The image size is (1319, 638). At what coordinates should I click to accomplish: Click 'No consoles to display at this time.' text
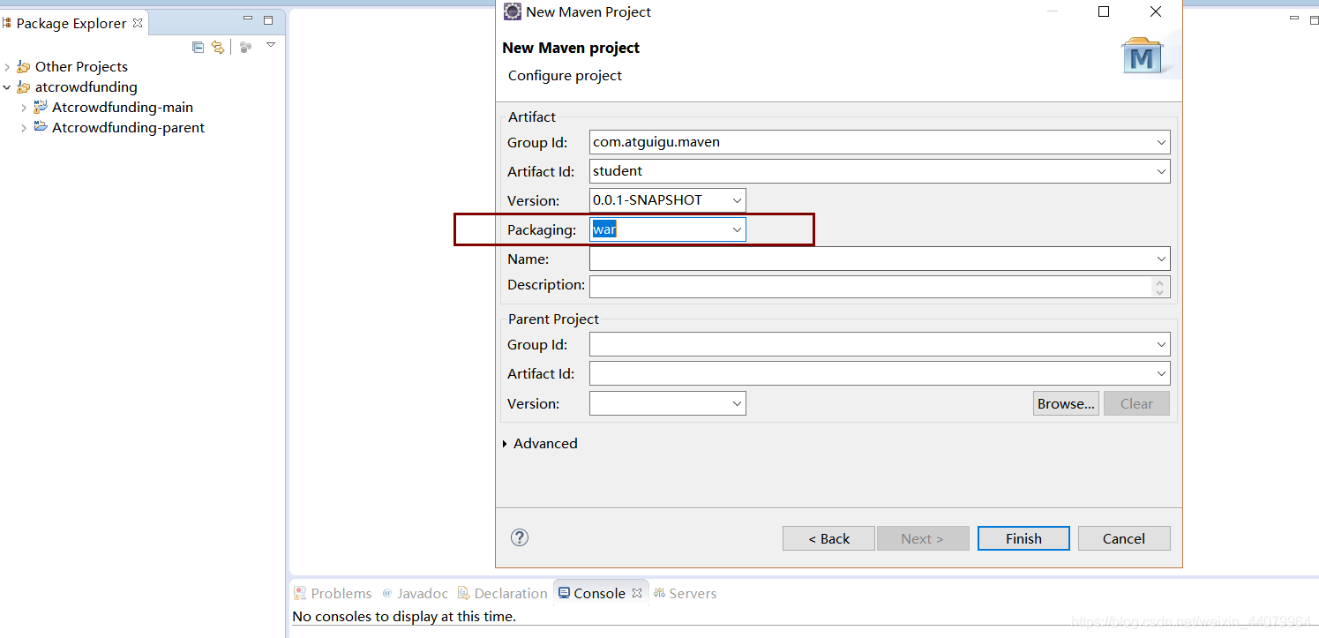pos(403,616)
